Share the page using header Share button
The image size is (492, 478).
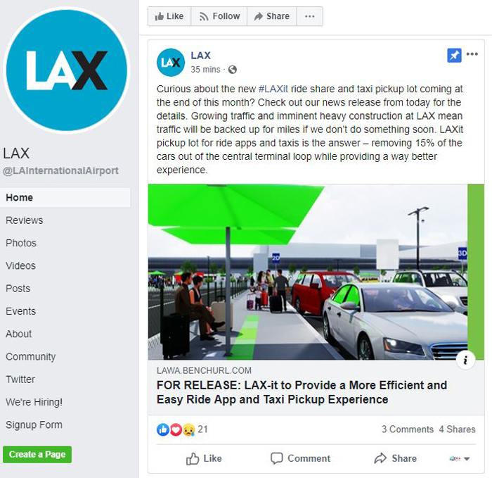(x=272, y=16)
